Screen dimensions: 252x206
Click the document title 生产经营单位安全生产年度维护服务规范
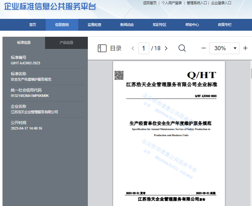pyautogui.click(x=170, y=123)
